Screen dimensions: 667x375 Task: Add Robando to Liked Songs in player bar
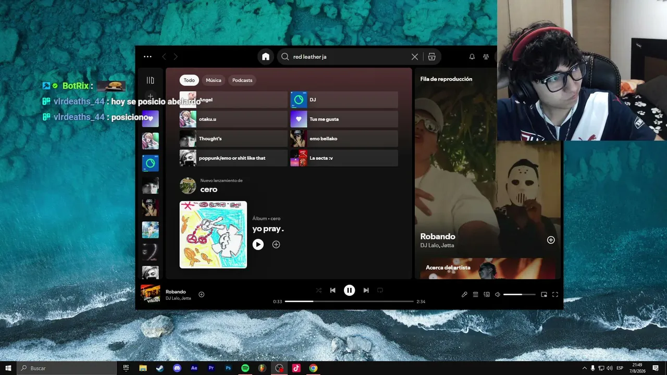(x=202, y=294)
